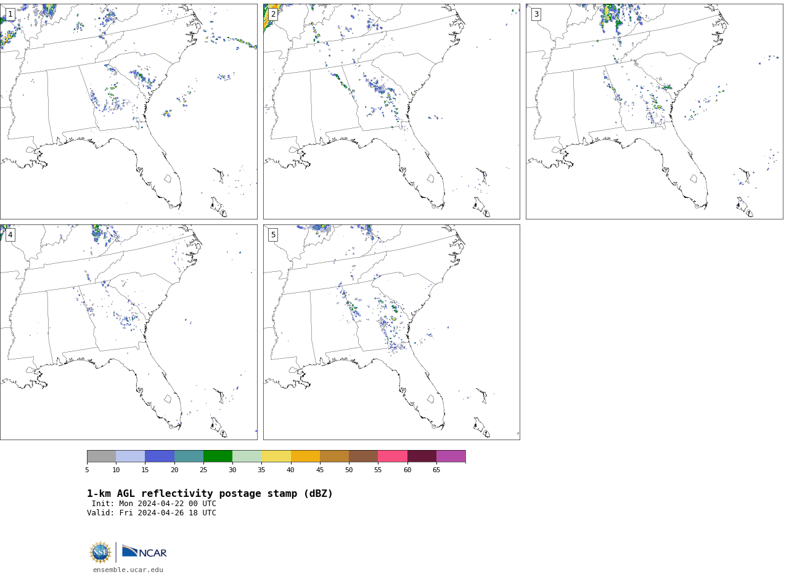
Task: Click the Valid: Fri 2024-04-26 18 UTC text
Action: 152,513
